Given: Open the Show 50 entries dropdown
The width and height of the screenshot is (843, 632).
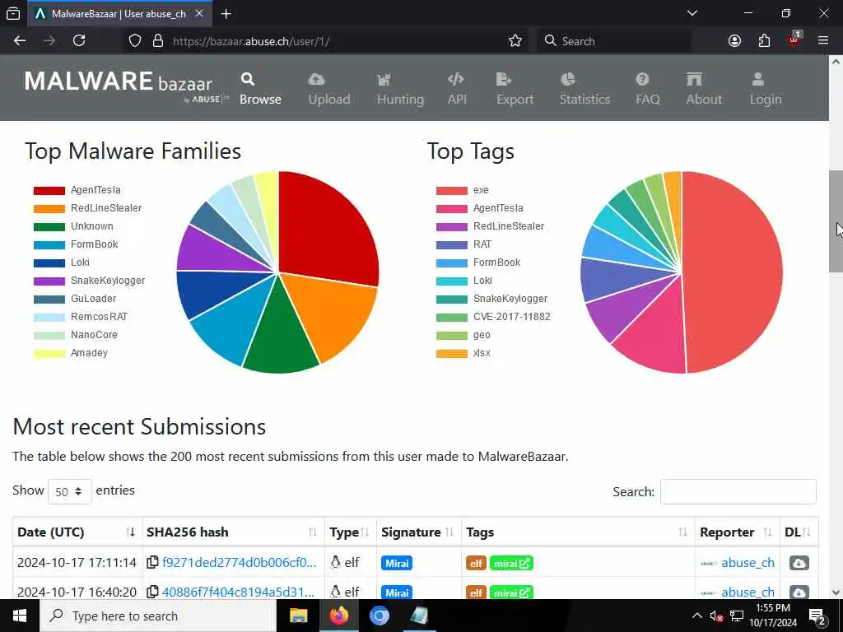Looking at the screenshot, I should [x=70, y=491].
